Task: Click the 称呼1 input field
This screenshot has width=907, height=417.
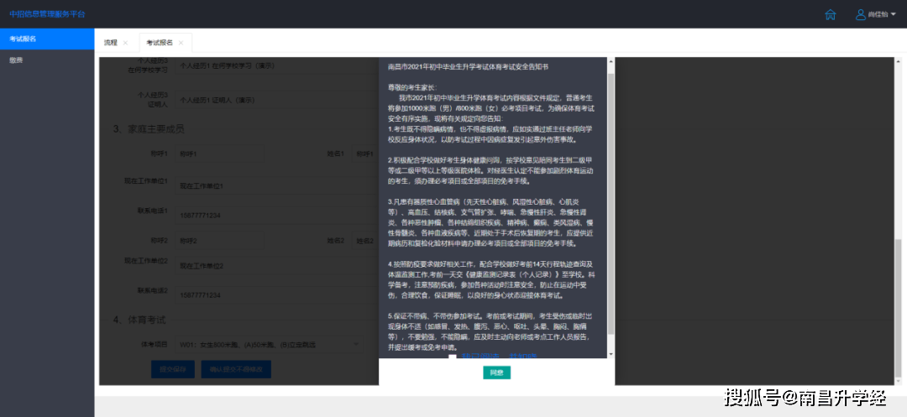Action: click(220, 154)
